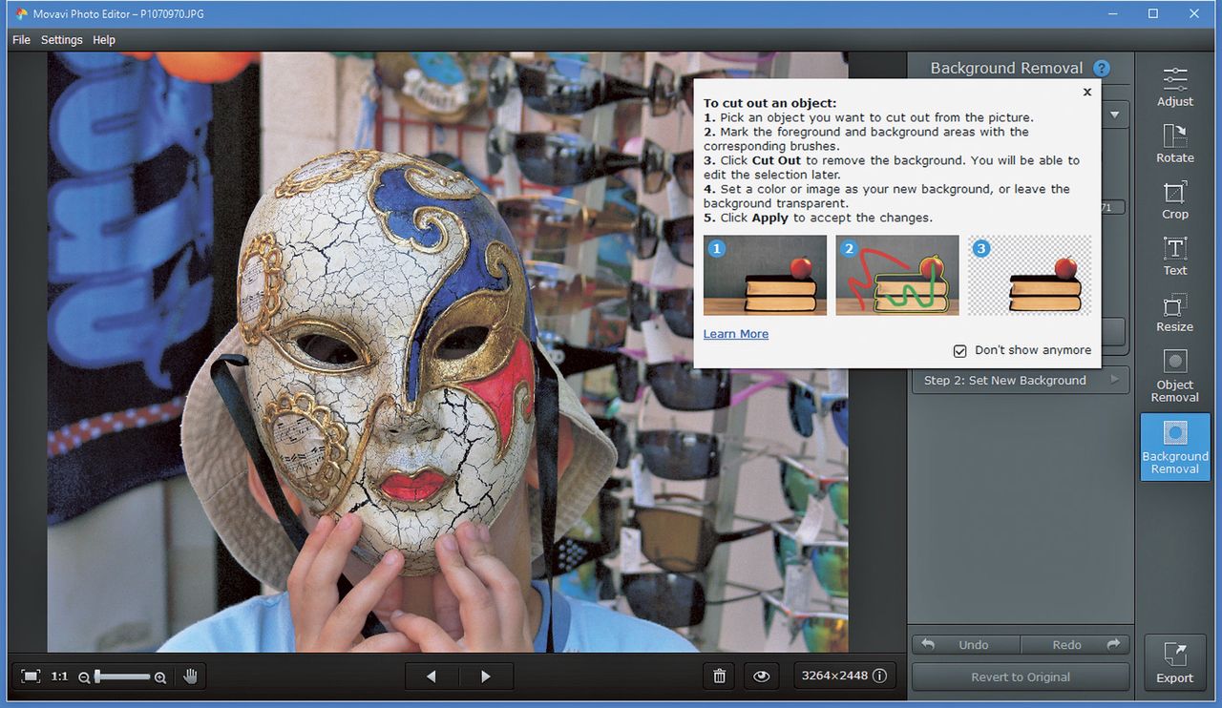This screenshot has height=708, width=1222.
Task: Set zoom to 1:1
Action: pos(59,677)
